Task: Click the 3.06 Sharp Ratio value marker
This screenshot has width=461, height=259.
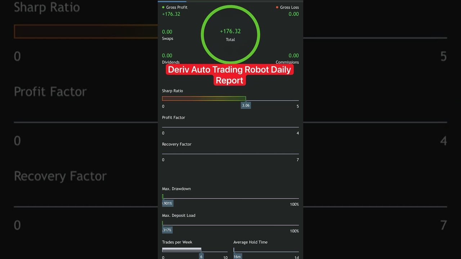Action: click(x=246, y=105)
